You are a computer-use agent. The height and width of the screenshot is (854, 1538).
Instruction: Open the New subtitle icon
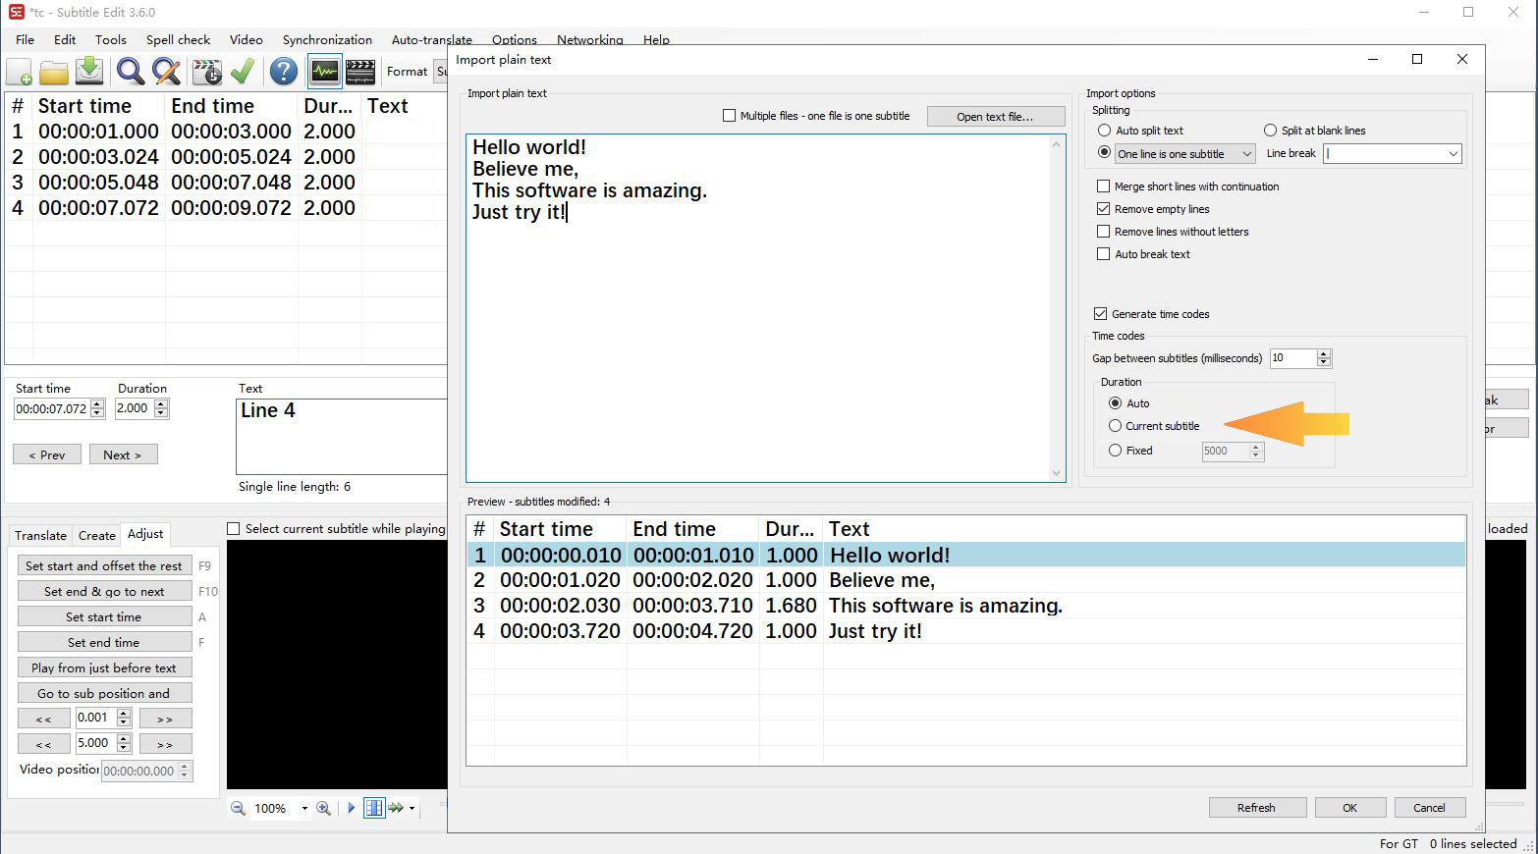tap(19, 71)
